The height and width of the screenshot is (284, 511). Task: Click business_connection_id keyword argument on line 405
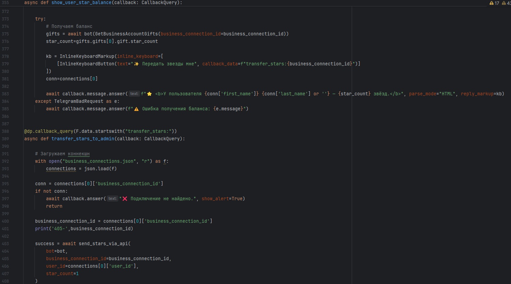pos(76,258)
